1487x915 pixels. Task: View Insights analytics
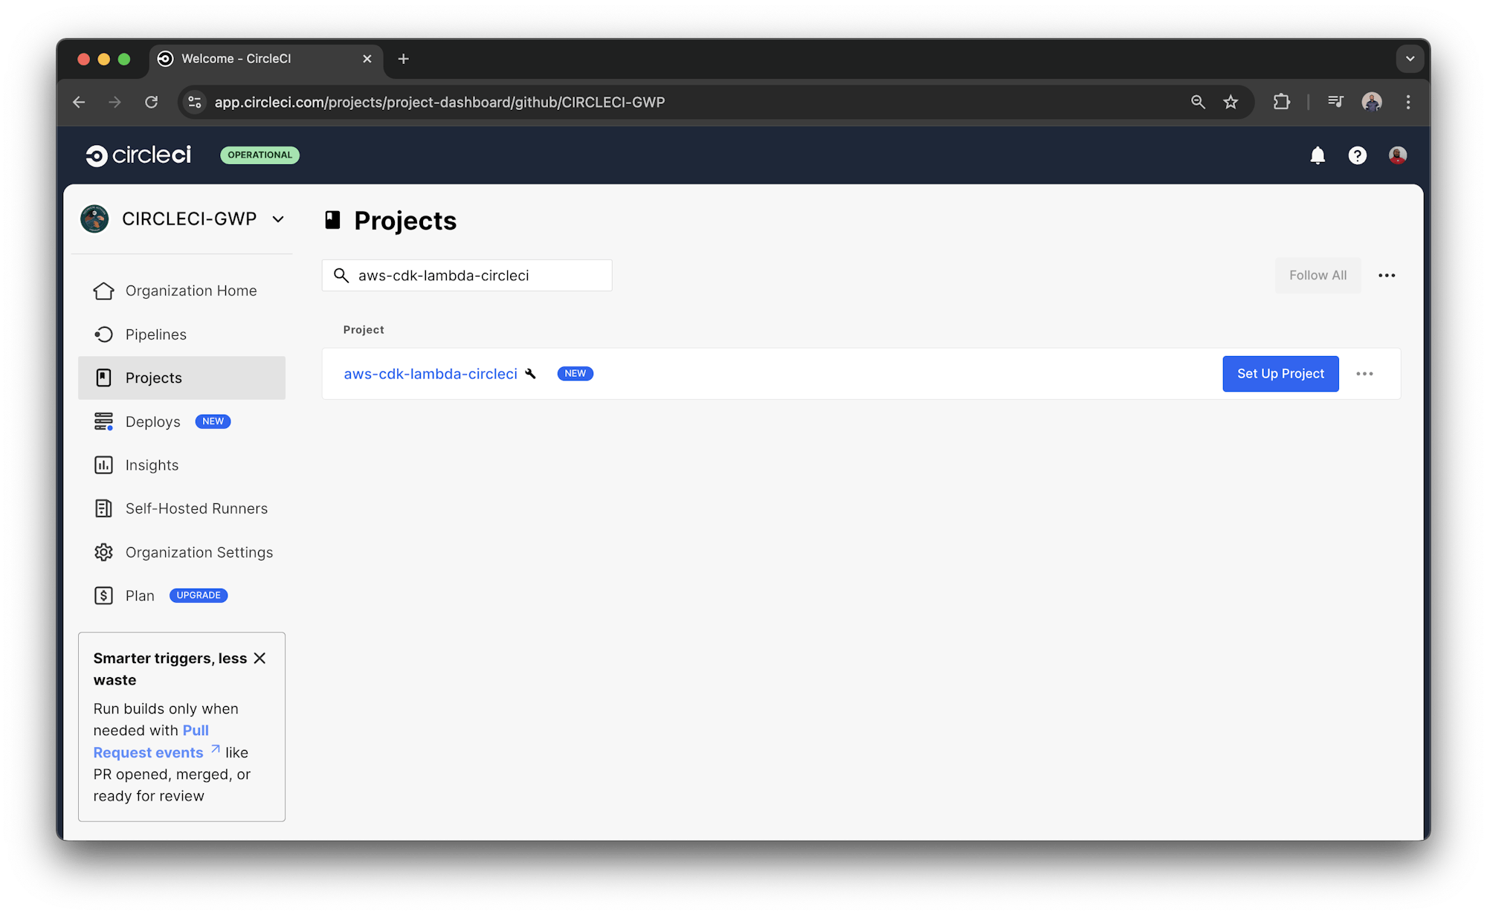click(x=152, y=465)
